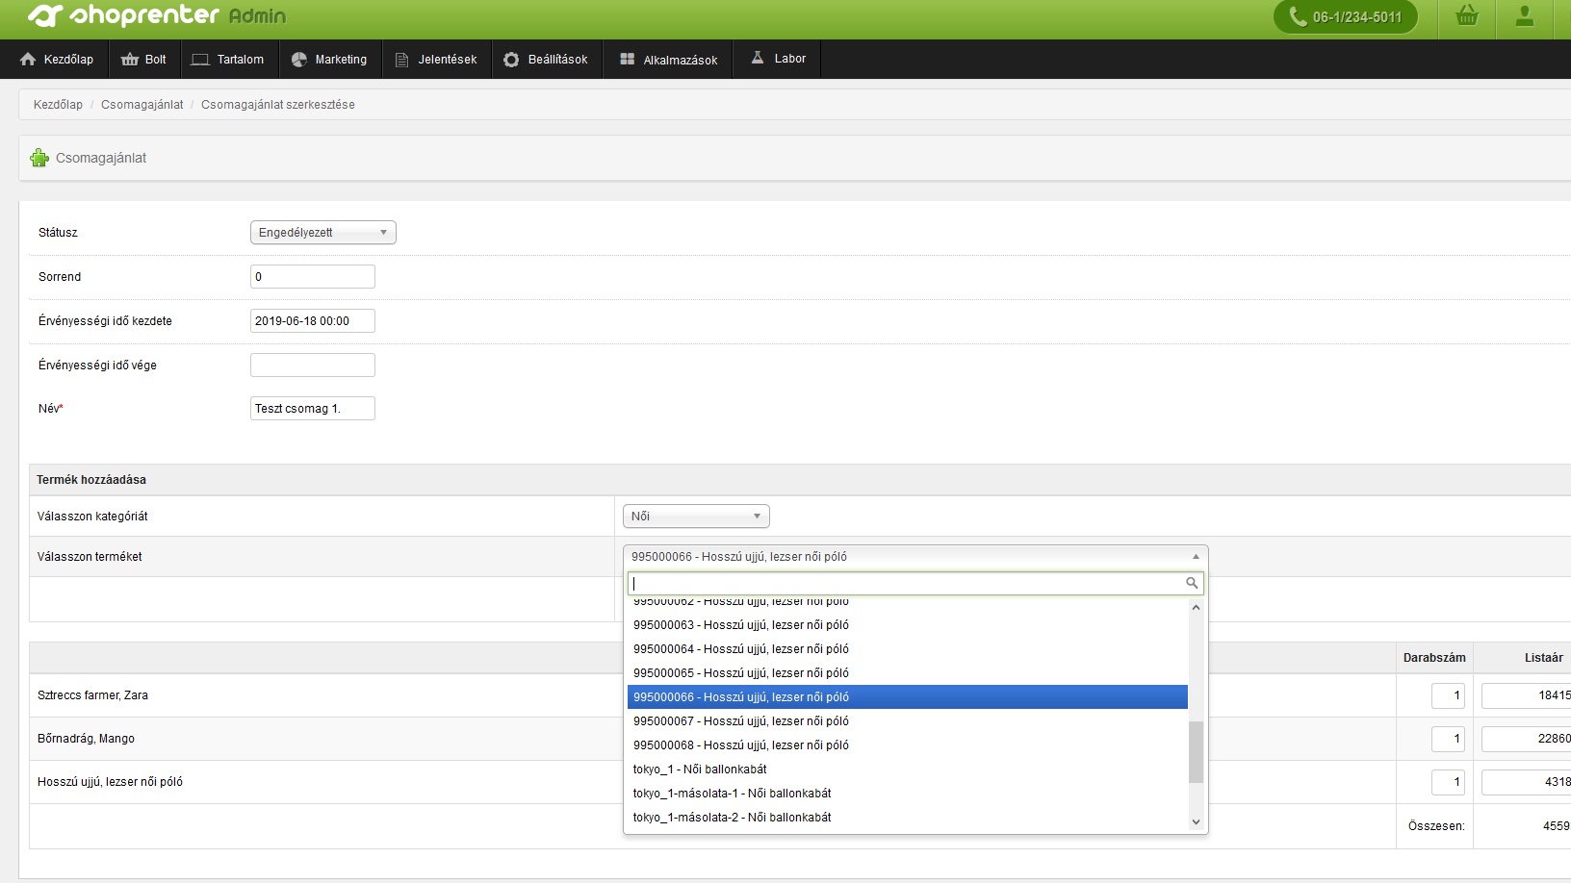Viewport: 1571px width, 883px height.
Task: Click quantity field for Sztreccs farmer, Zara
Action: click(1448, 695)
